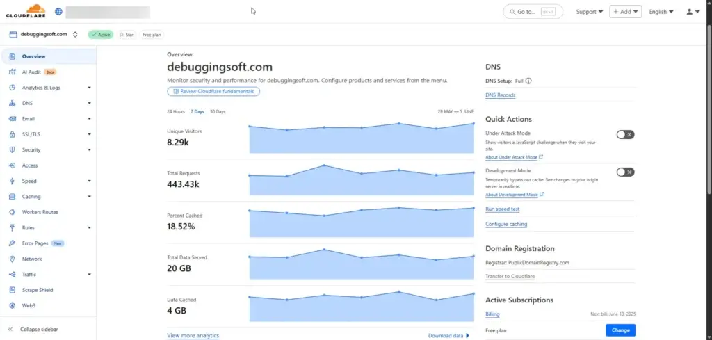
Task: Toggle Under Attack Mode switch
Action: [625, 135]
